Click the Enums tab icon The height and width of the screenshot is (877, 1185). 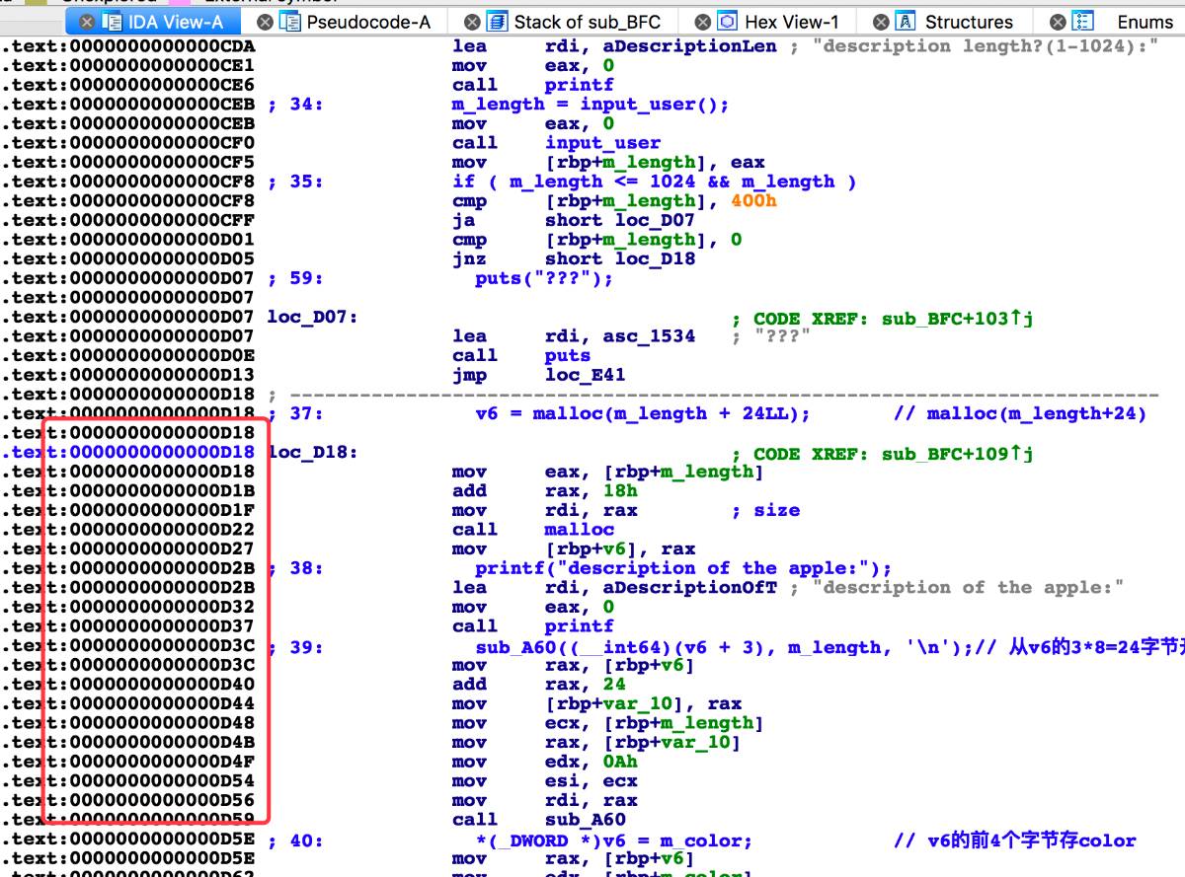[x=1083, y=22]
